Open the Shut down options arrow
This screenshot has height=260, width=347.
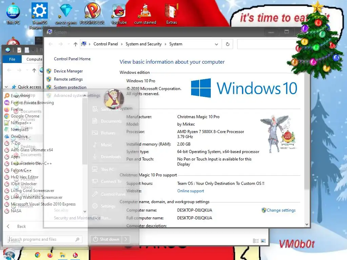click(x=126, y=239)
